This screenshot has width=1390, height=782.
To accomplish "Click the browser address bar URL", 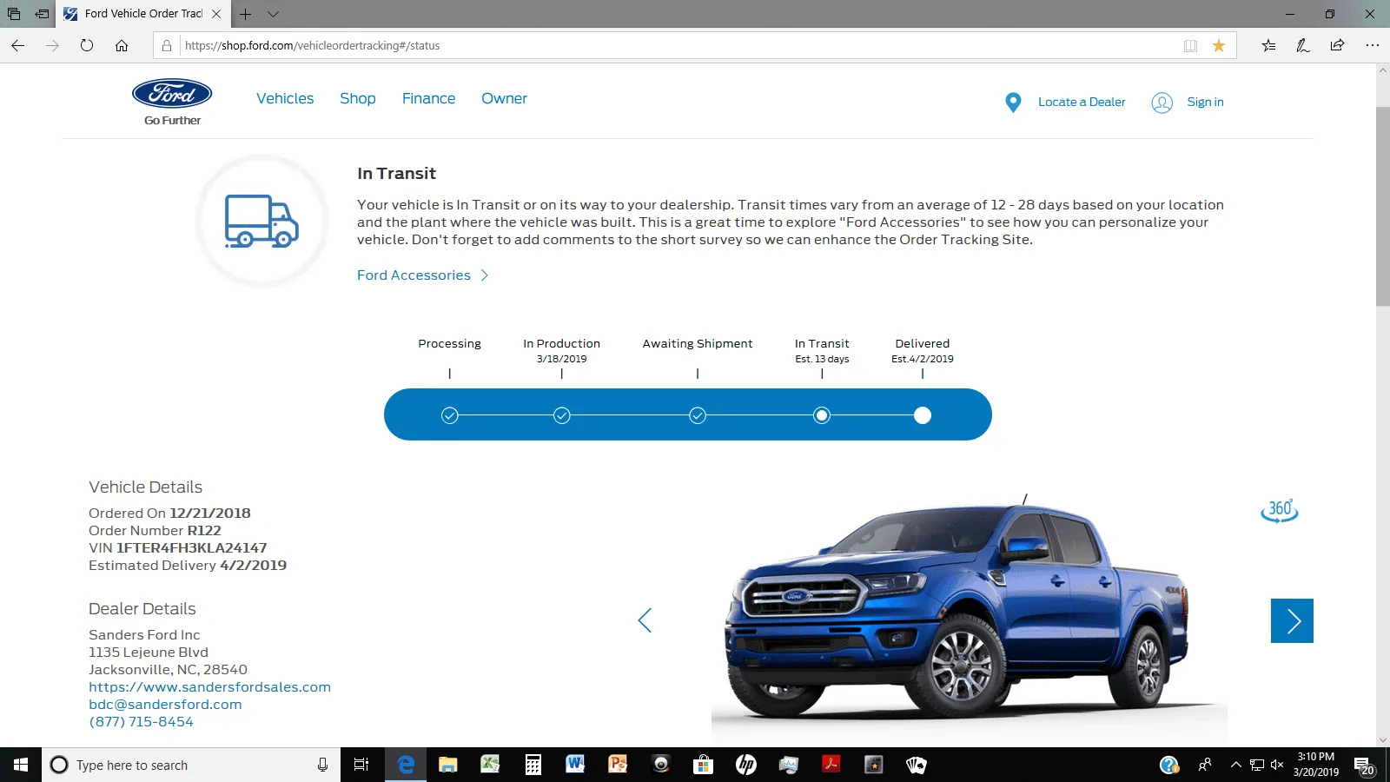I will [313, 46].
